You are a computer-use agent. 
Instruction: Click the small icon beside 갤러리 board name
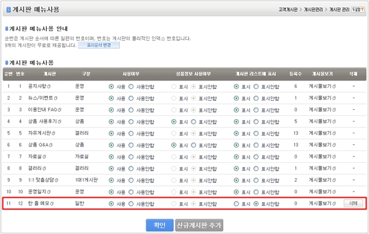tap(44, 168)
